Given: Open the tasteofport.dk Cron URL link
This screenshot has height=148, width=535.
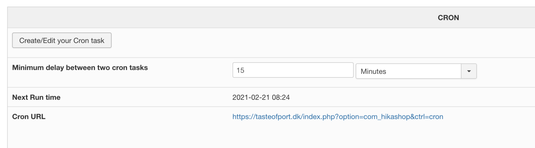Looking at the screenshot, I should pyautogui.click(x=337, y=117).
